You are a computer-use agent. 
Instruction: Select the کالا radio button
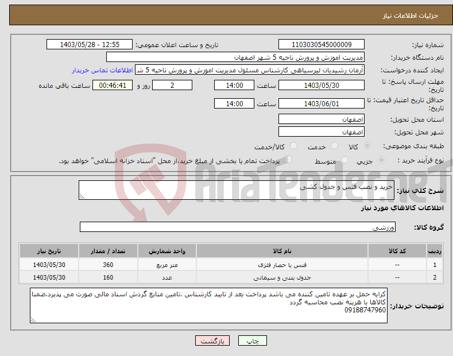[367, 146]
